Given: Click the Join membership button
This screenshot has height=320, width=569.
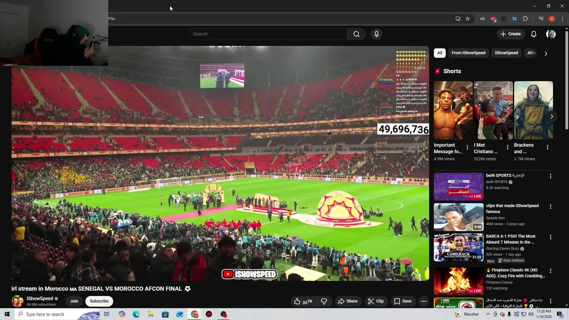Looking at the screenshot, I should 74,301.
